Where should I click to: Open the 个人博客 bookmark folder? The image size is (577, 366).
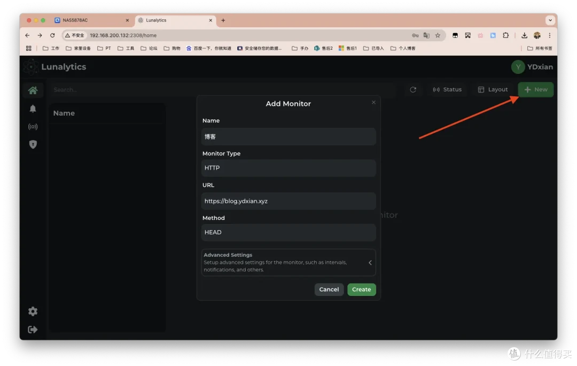point(403,48)
